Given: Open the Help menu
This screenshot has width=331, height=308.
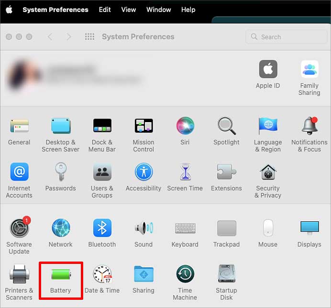Looking at the screenshot, I should pos(188,10).
